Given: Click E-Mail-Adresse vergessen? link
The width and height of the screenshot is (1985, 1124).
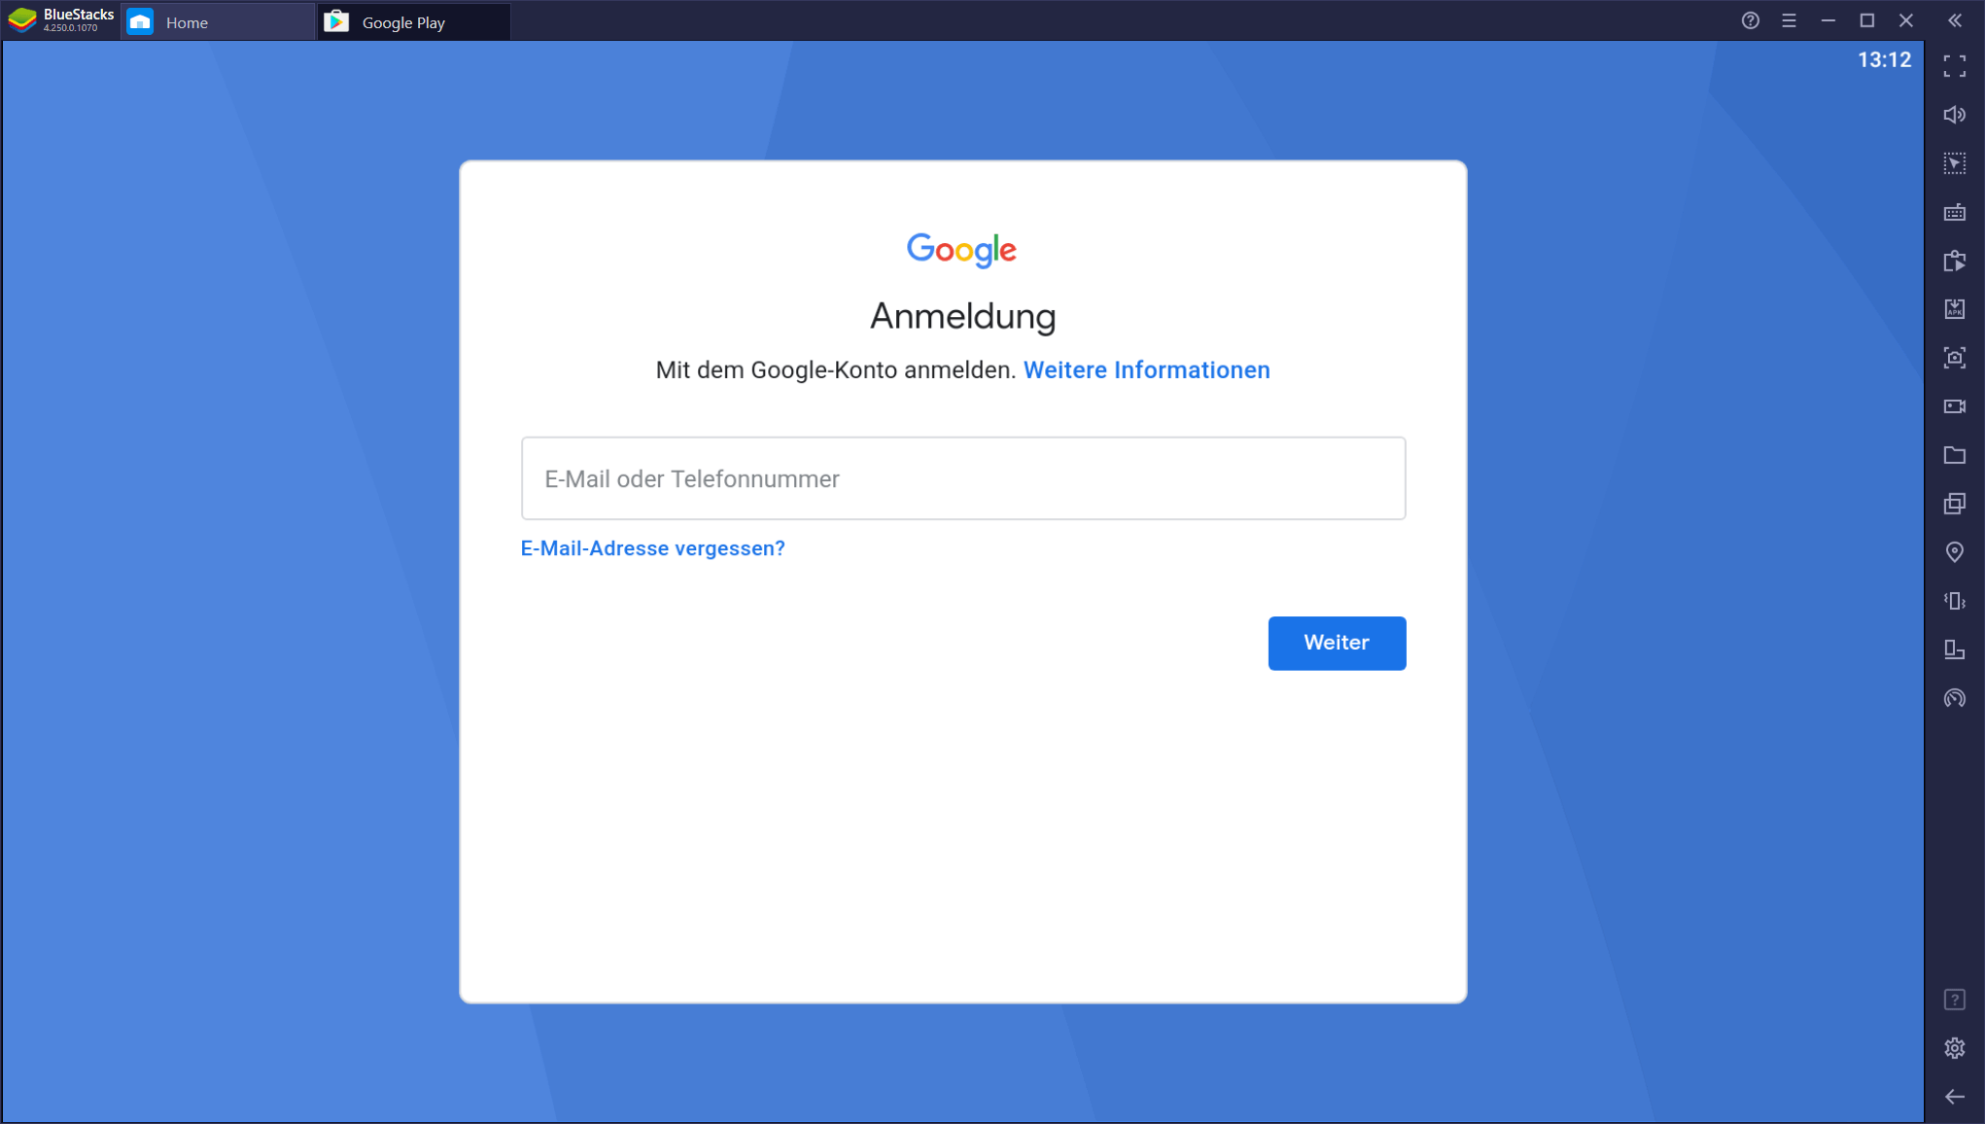Looking at the screenshot, I should (652, 548).
